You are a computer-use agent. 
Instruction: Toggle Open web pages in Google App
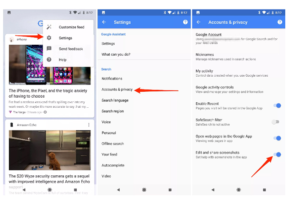tap(277, 138)
